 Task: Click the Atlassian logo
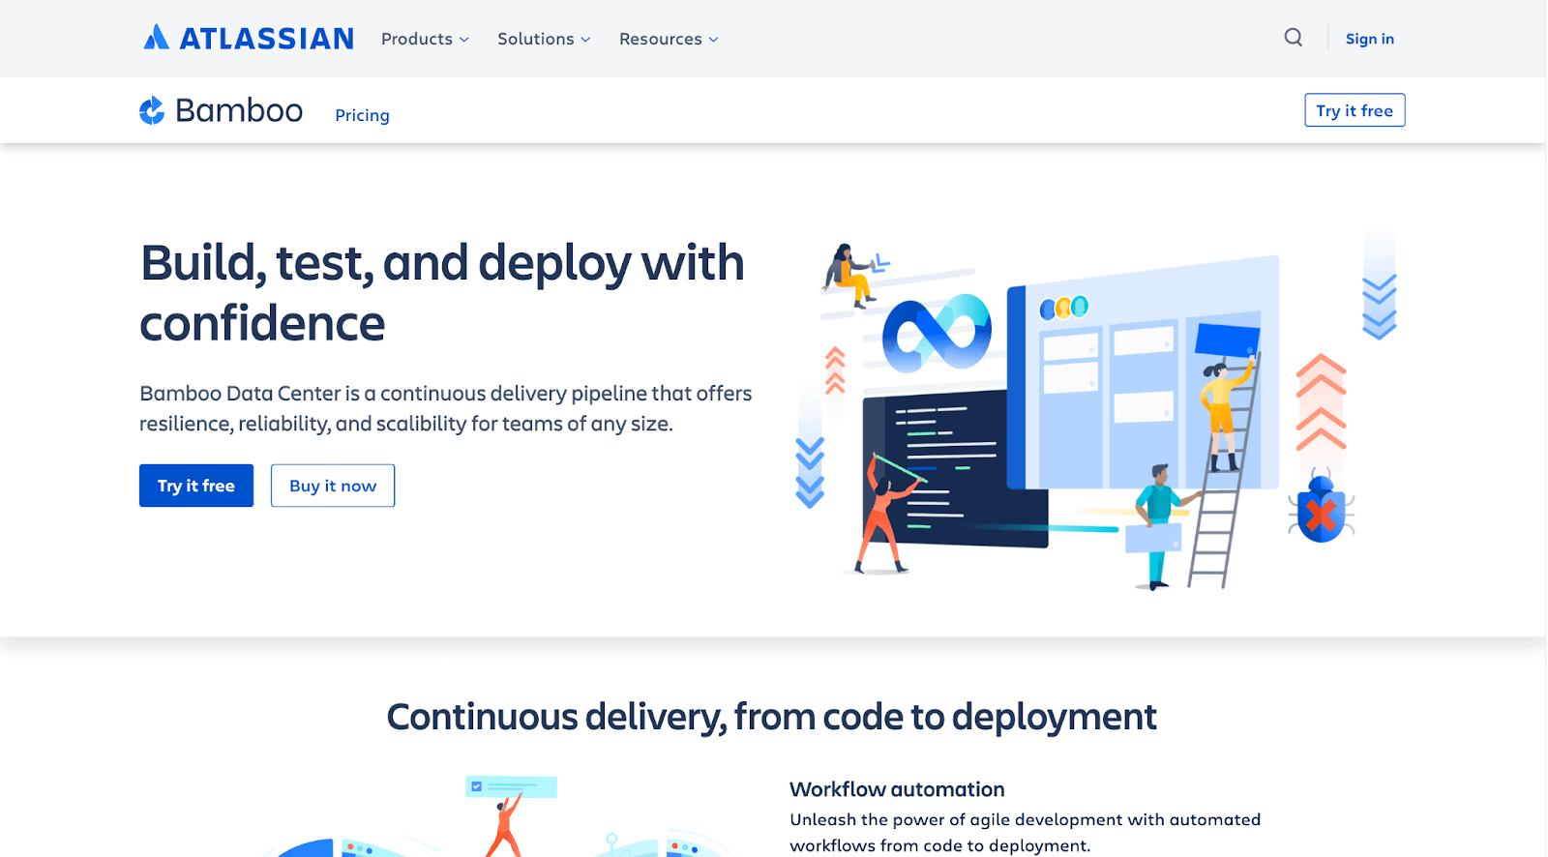tap(249, 38)
